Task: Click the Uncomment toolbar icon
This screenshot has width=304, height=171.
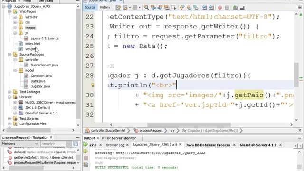Action: tap(242, 8)
